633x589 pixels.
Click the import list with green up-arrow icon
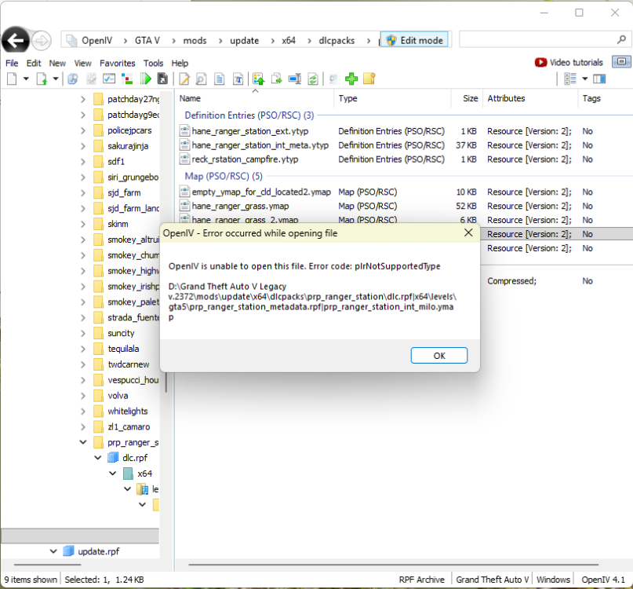[x=258, y=79]
